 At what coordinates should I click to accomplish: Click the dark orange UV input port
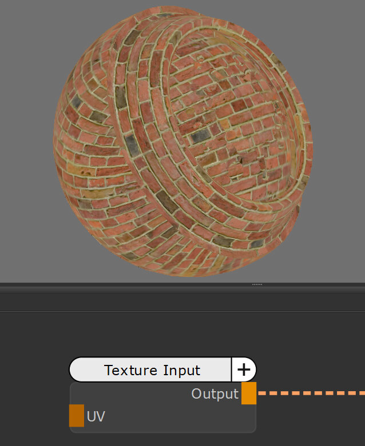click(x=77, y=416)
